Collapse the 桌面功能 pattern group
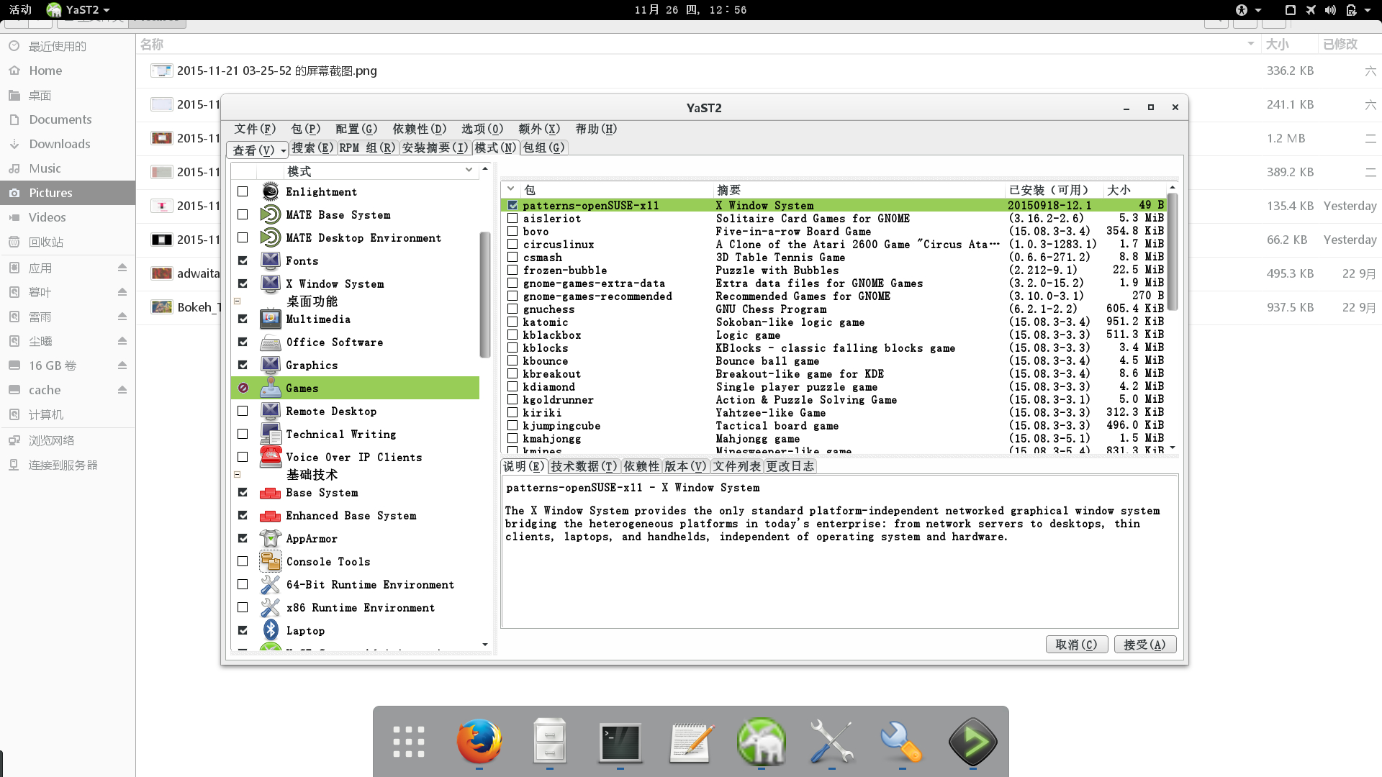Screen dimensions: 1382x777 [x=237, y=301]
